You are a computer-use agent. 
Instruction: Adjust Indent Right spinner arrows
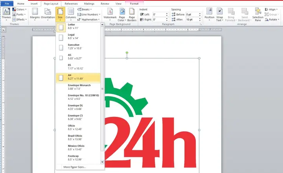pyautogui.click(x=167, y=20)
